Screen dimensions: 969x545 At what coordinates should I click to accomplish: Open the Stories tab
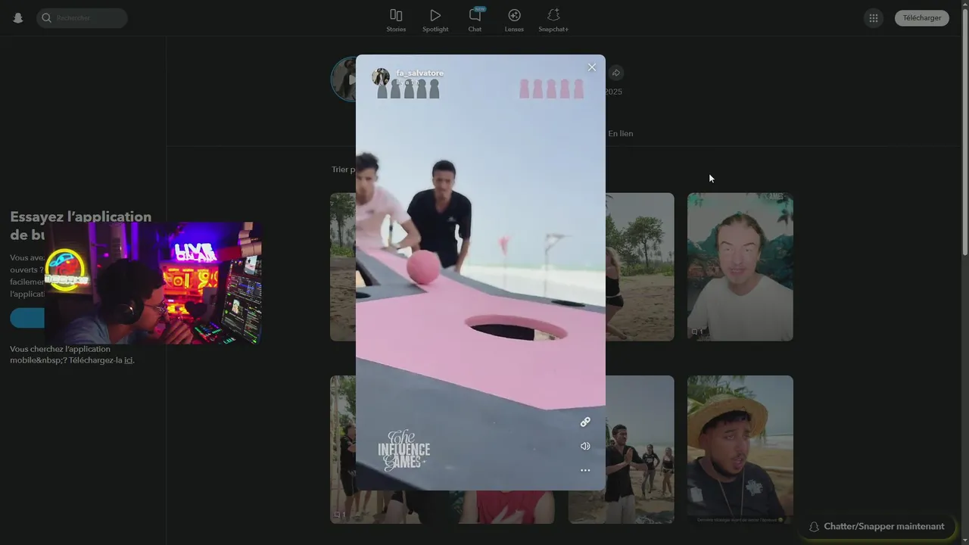[396, 20]
